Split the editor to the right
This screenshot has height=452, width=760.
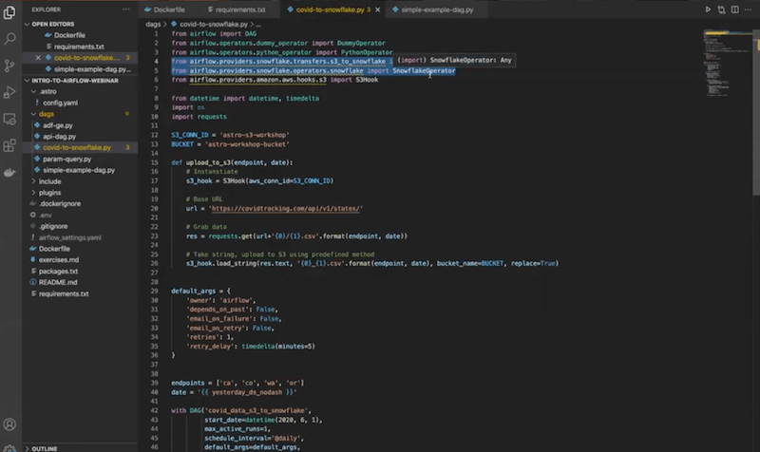coord(734,9)
